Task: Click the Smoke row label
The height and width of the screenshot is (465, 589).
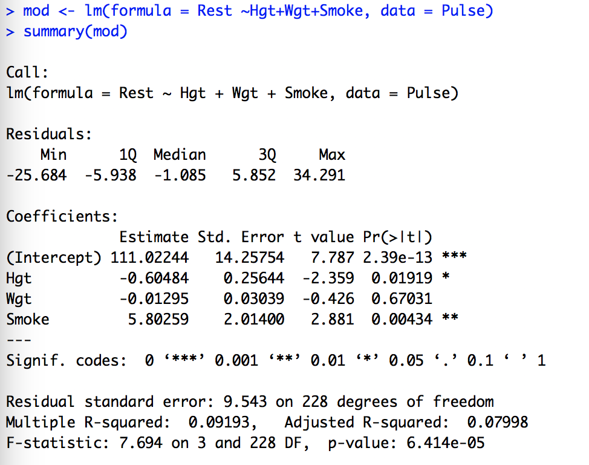Action: click(28, 319)
